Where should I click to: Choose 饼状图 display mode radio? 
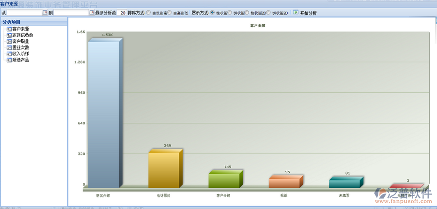coord(230,13)
